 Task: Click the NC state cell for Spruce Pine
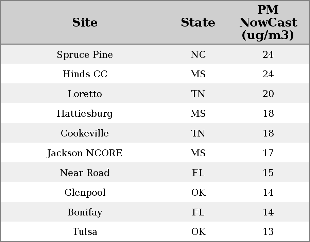pyautogui.click(x=198, y=54)
